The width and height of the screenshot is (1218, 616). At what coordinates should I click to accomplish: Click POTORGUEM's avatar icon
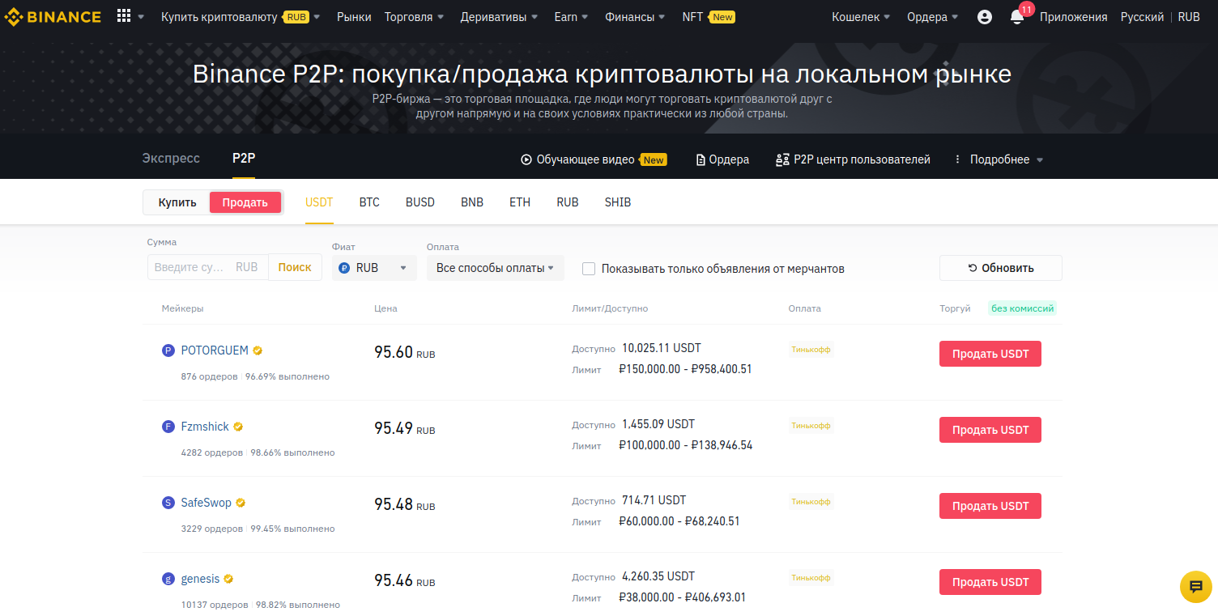168,350
